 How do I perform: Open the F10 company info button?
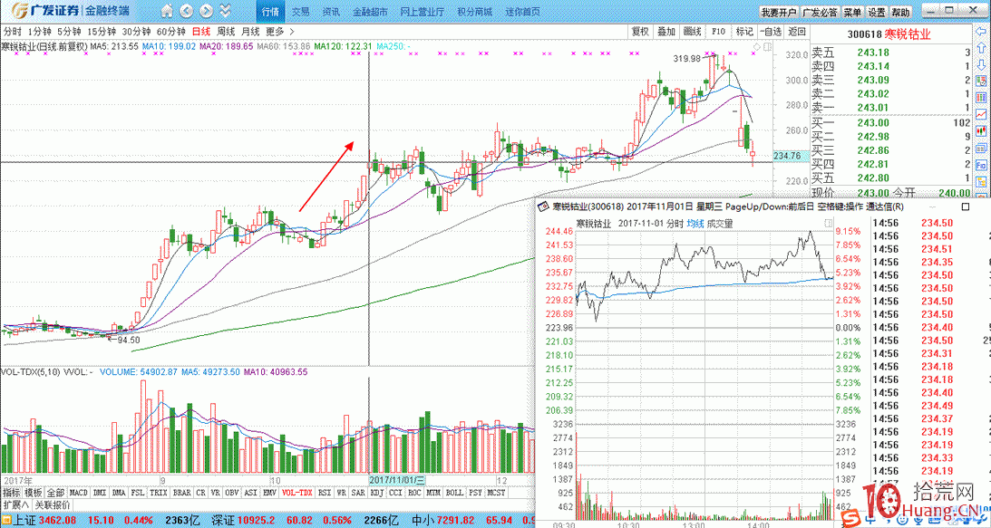[718, 31]
